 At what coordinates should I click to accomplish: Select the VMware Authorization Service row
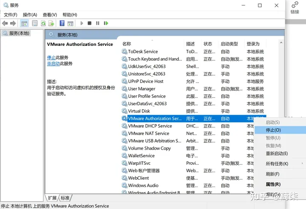click(193, 119)
